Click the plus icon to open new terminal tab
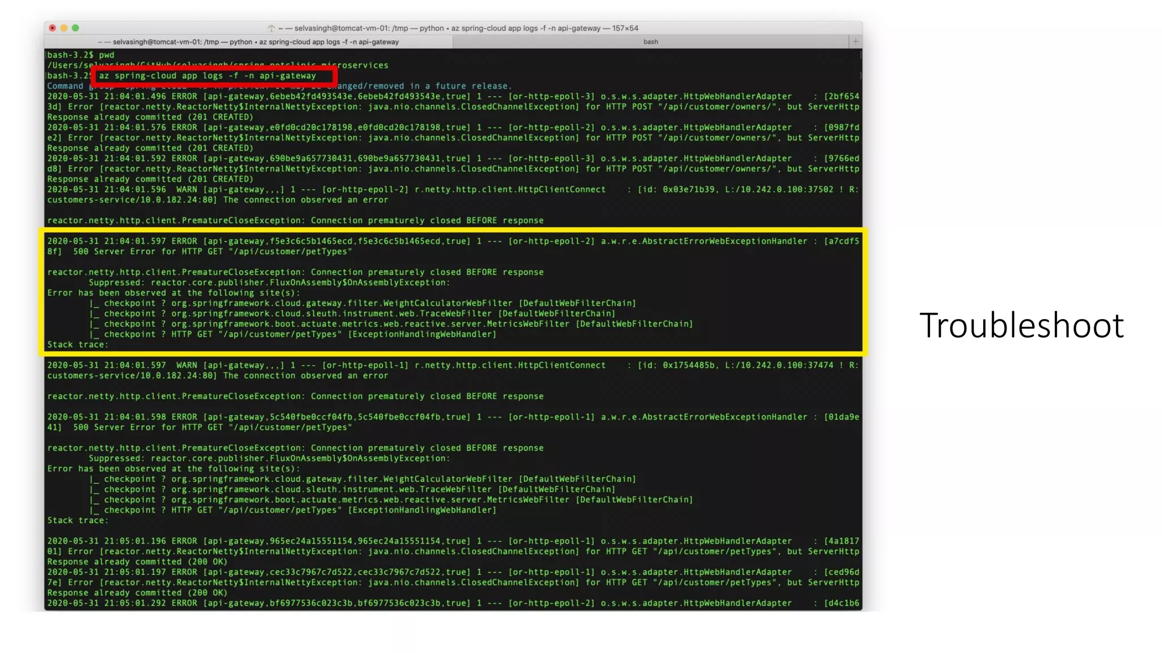1162x653 pixels. [x=856, y=41]
